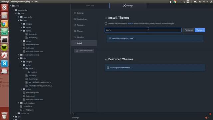Focus the theme search field containing "dark"
Viewport: 213px width, 120px height.
[x=143, y=30]
